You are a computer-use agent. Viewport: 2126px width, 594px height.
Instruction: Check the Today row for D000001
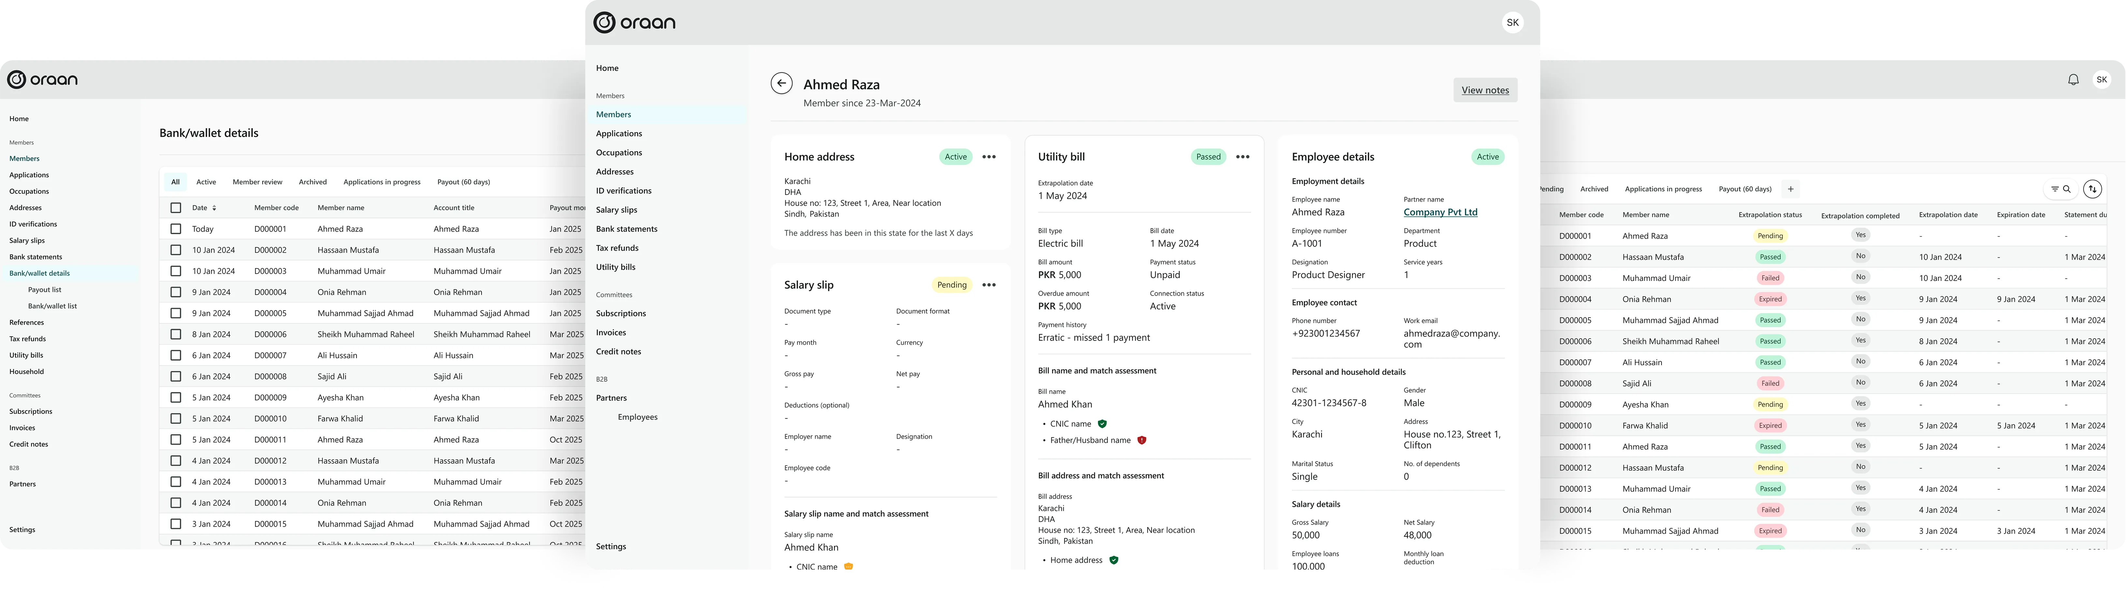tap(175, 229)
